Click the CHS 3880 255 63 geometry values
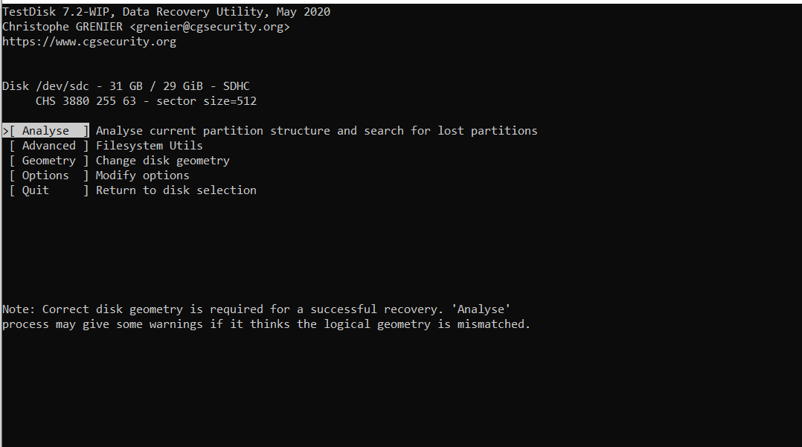Screen dimensions: 802x447 pos(86,100)
